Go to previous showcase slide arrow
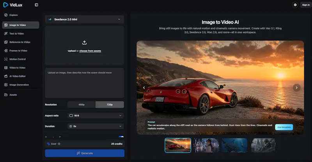312x162 pixels. tap(144, 88)
